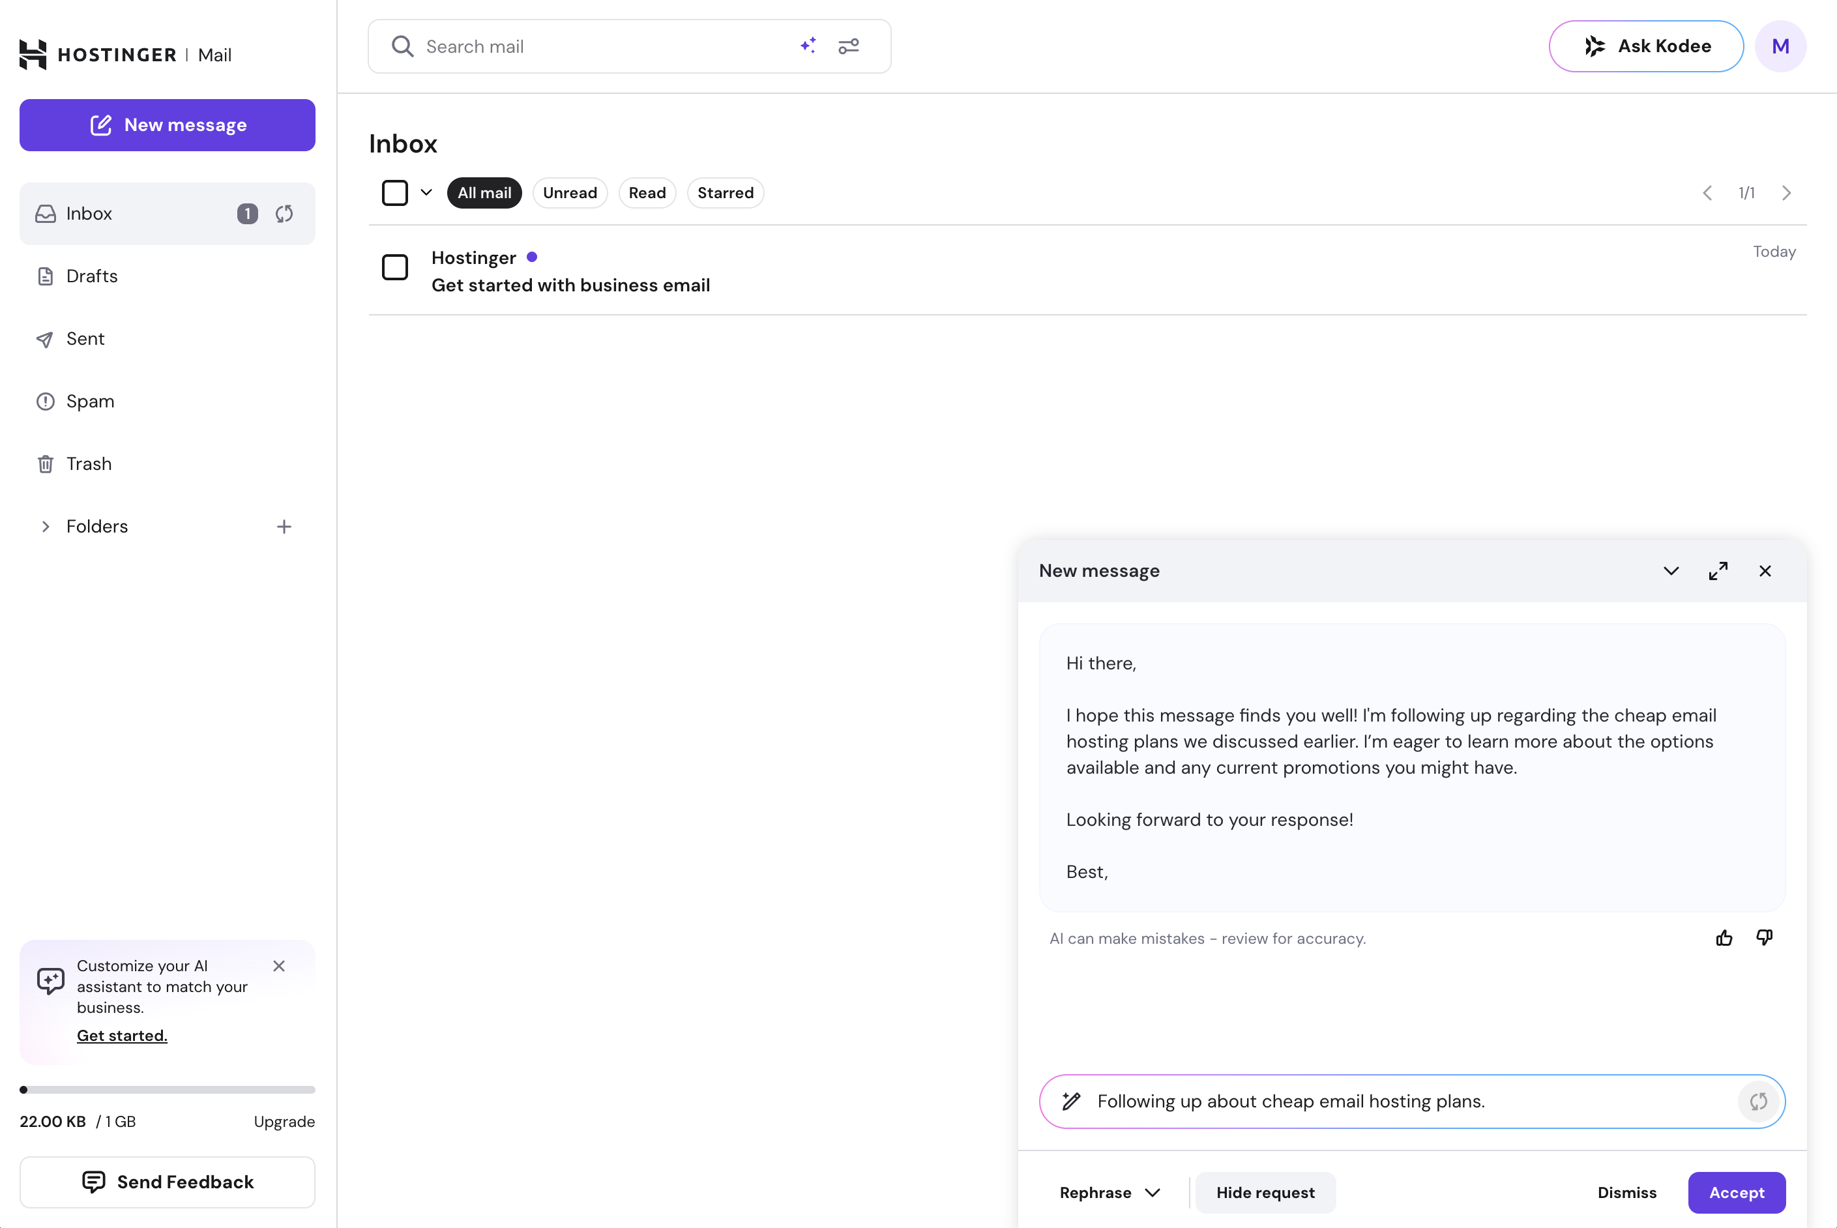Screen dimensions: 1837x1228
Task: Filter inbox by Unread
Action: pos(569,193)
